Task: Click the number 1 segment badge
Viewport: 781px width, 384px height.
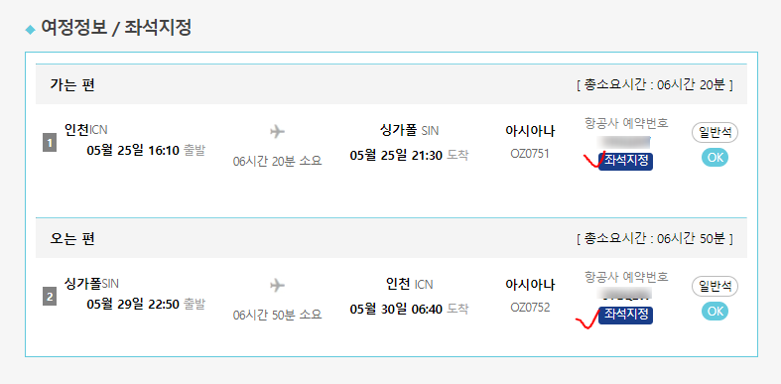Action: 50,145
